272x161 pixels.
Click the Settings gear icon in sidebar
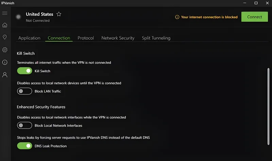click(5, 50)
